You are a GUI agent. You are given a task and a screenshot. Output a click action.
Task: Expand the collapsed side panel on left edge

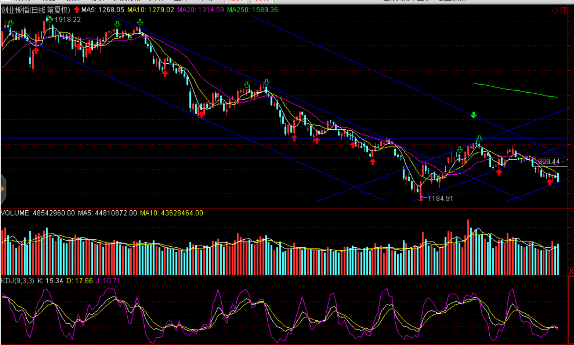click(3, 189)
